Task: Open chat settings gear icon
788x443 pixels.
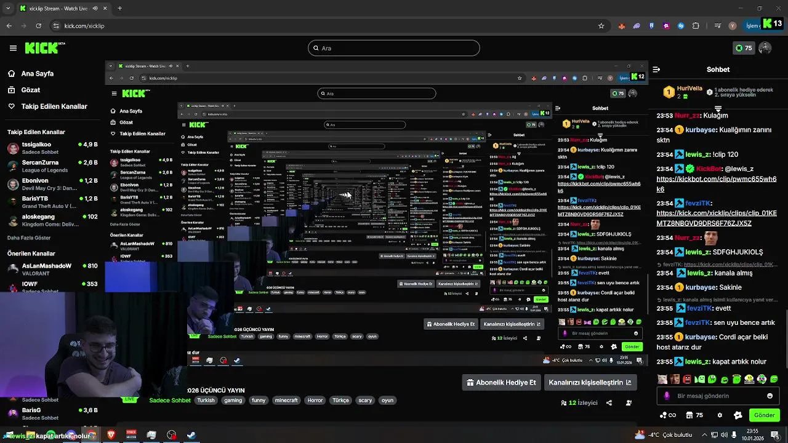Action: pos(720,415)
